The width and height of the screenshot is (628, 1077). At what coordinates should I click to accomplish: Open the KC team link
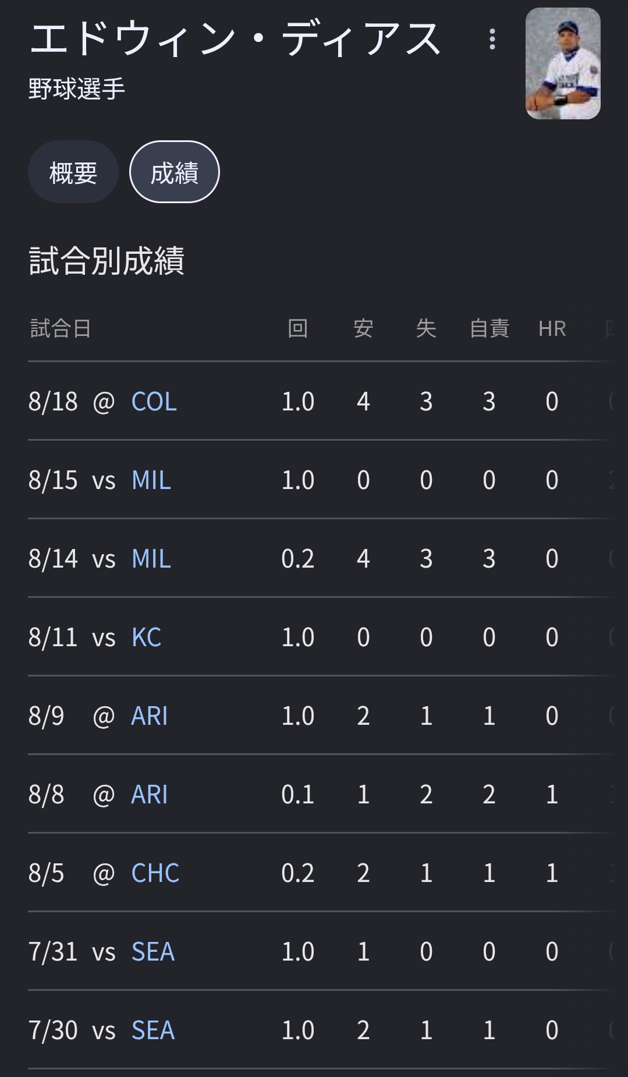click(147, 637)
